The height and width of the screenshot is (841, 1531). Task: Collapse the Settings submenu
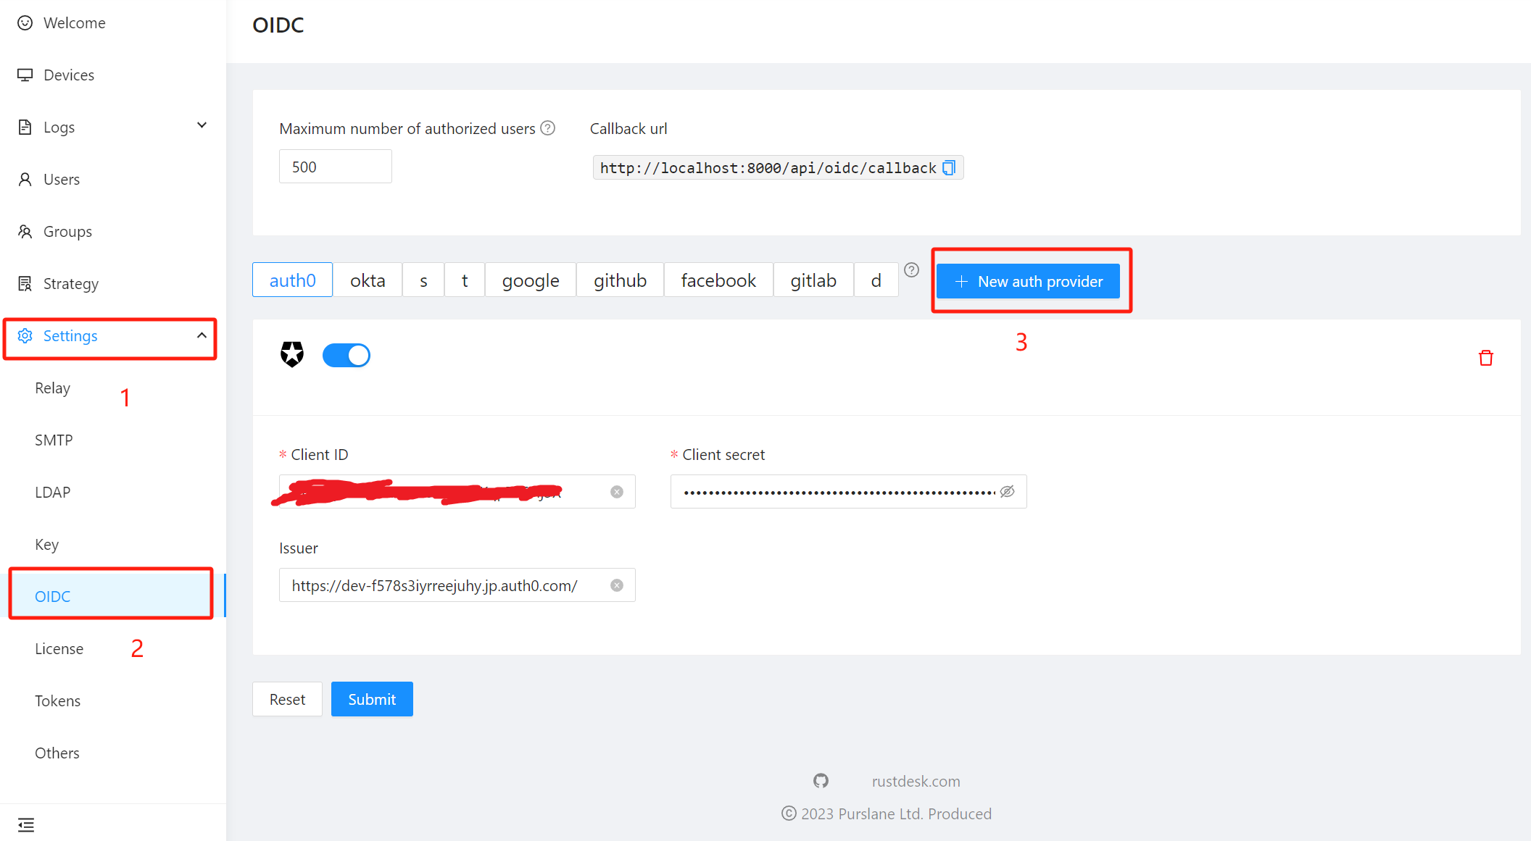(202, 335)
